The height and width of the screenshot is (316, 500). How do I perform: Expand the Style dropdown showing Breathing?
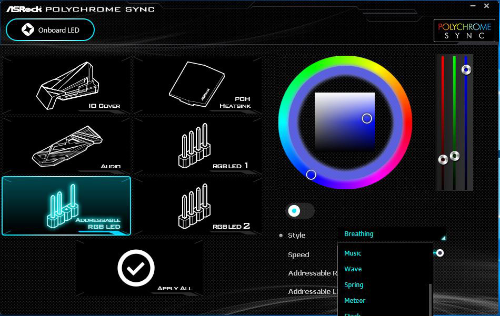(392, 235)
